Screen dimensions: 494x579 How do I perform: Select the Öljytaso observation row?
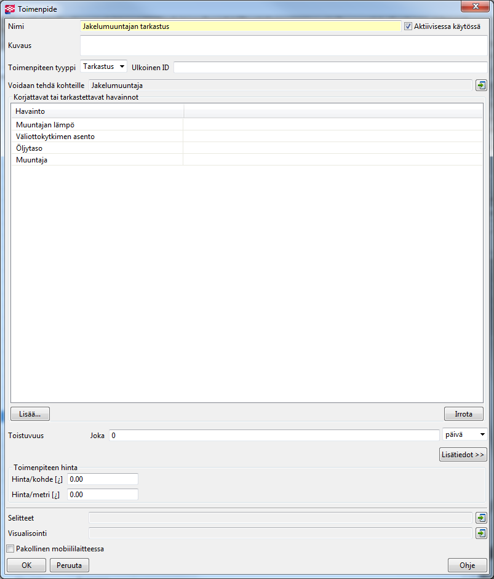point(247,148)
